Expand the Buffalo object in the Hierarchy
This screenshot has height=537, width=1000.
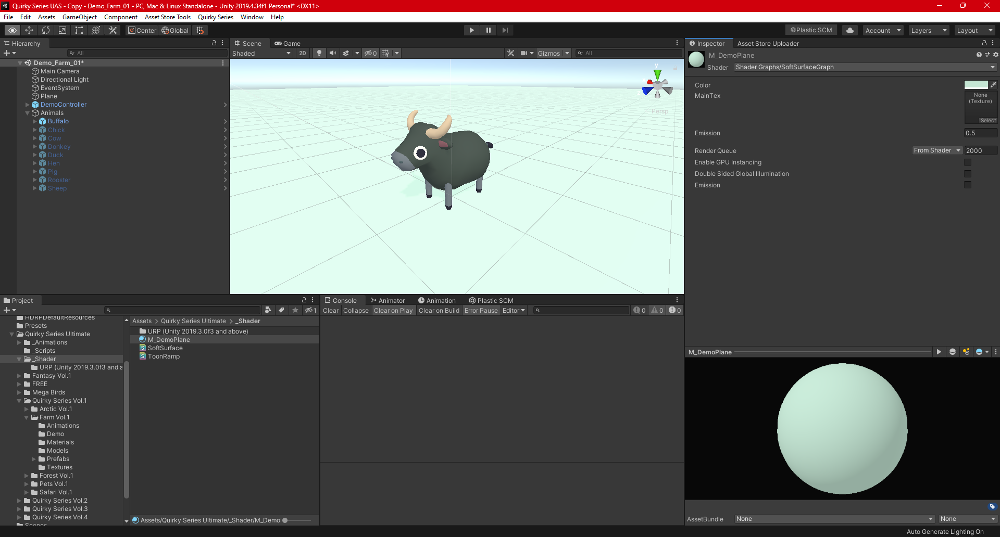point(35,121)
